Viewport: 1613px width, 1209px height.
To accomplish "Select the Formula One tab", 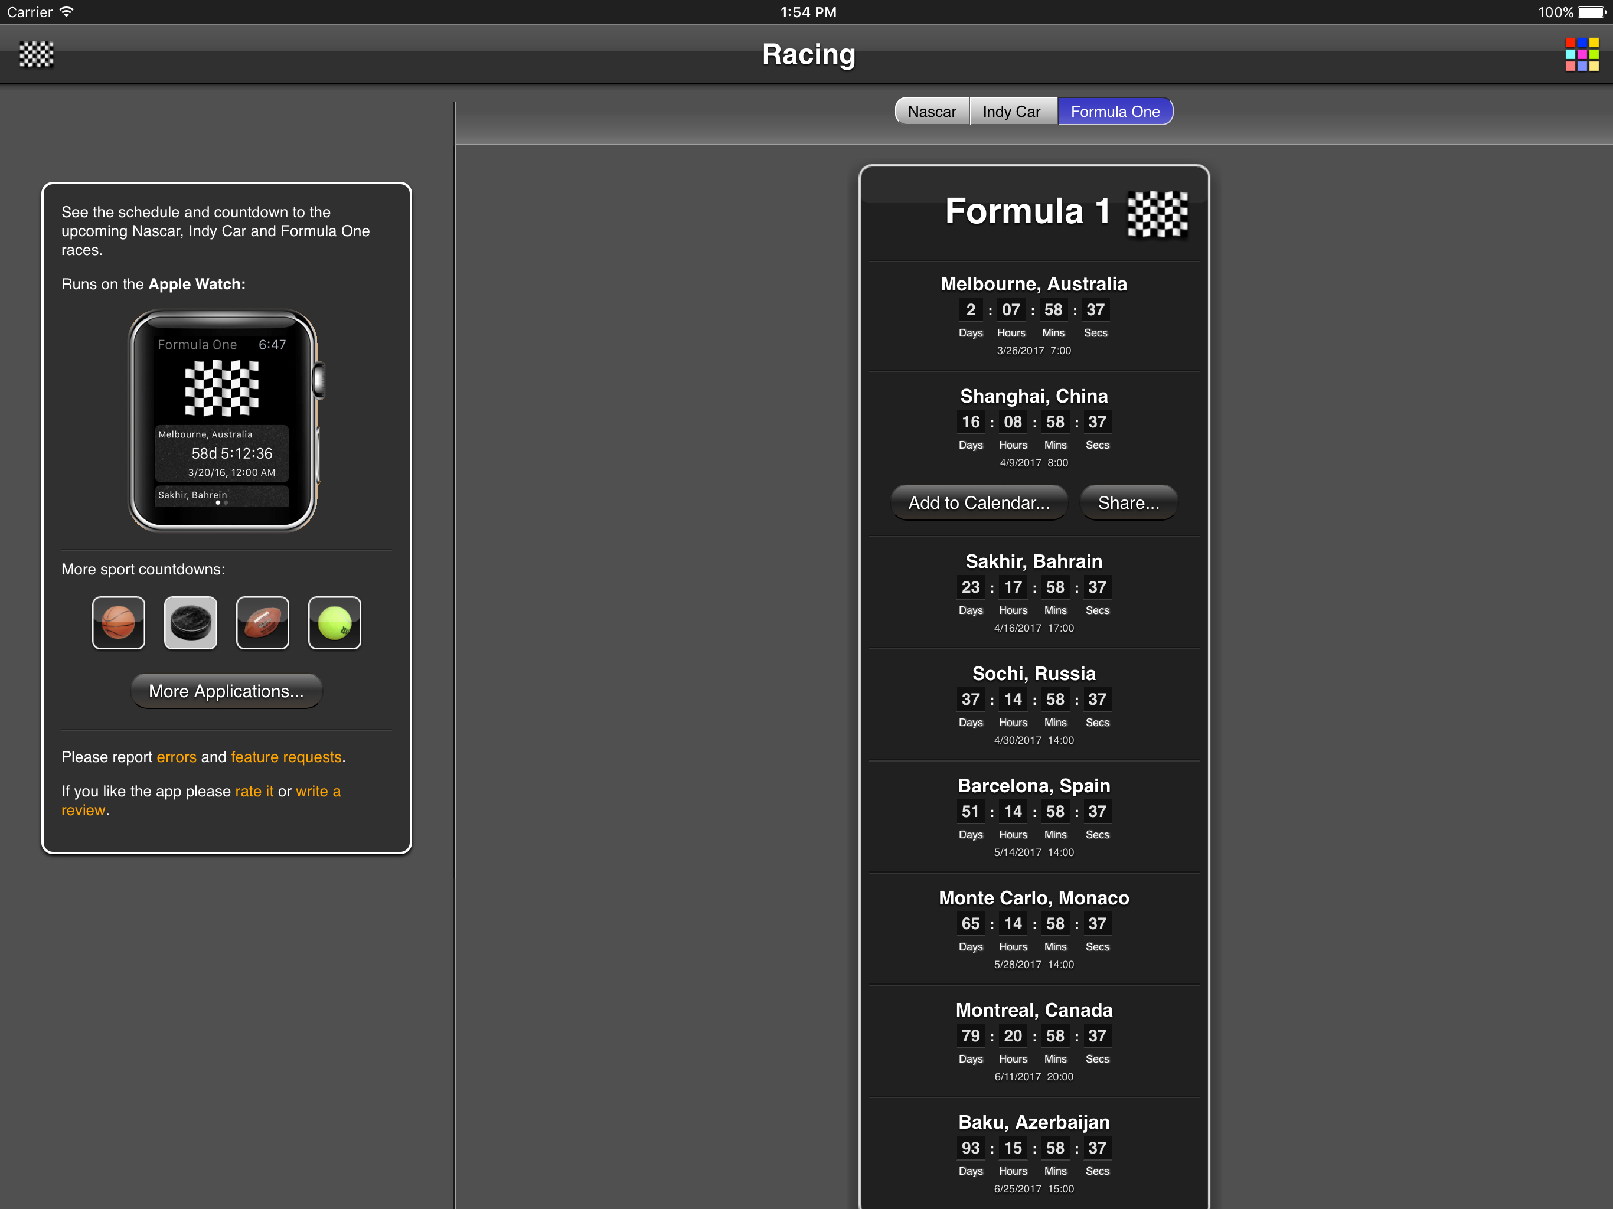I will point(1115,112).
